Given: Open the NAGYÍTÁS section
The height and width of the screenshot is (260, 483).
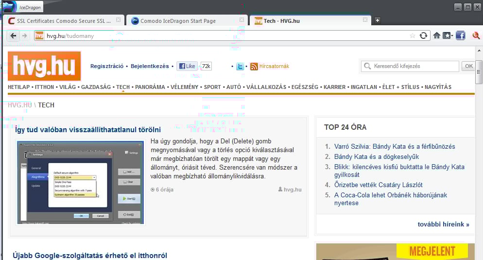Looking at the screenshot, I should click(438, 87).
